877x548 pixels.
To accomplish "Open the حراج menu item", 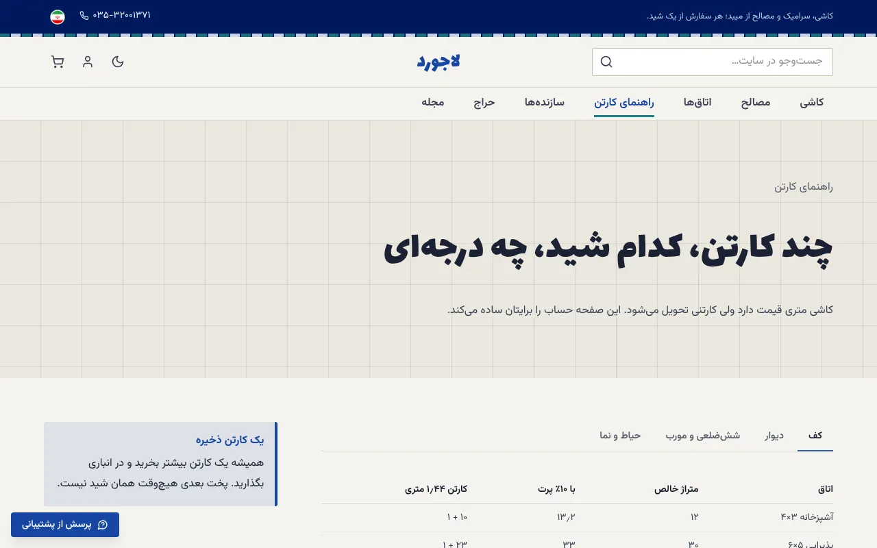I will click(484, 103).
